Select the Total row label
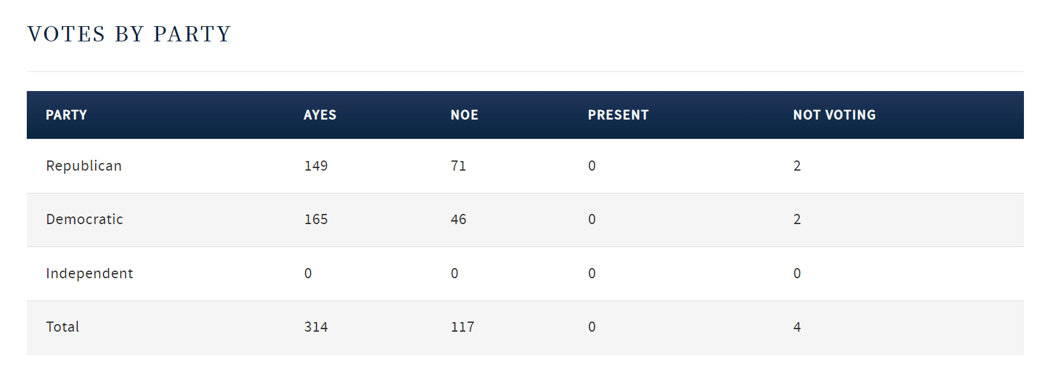Image resolution: width=1052 pixels, height=368 pixels. 63,327
